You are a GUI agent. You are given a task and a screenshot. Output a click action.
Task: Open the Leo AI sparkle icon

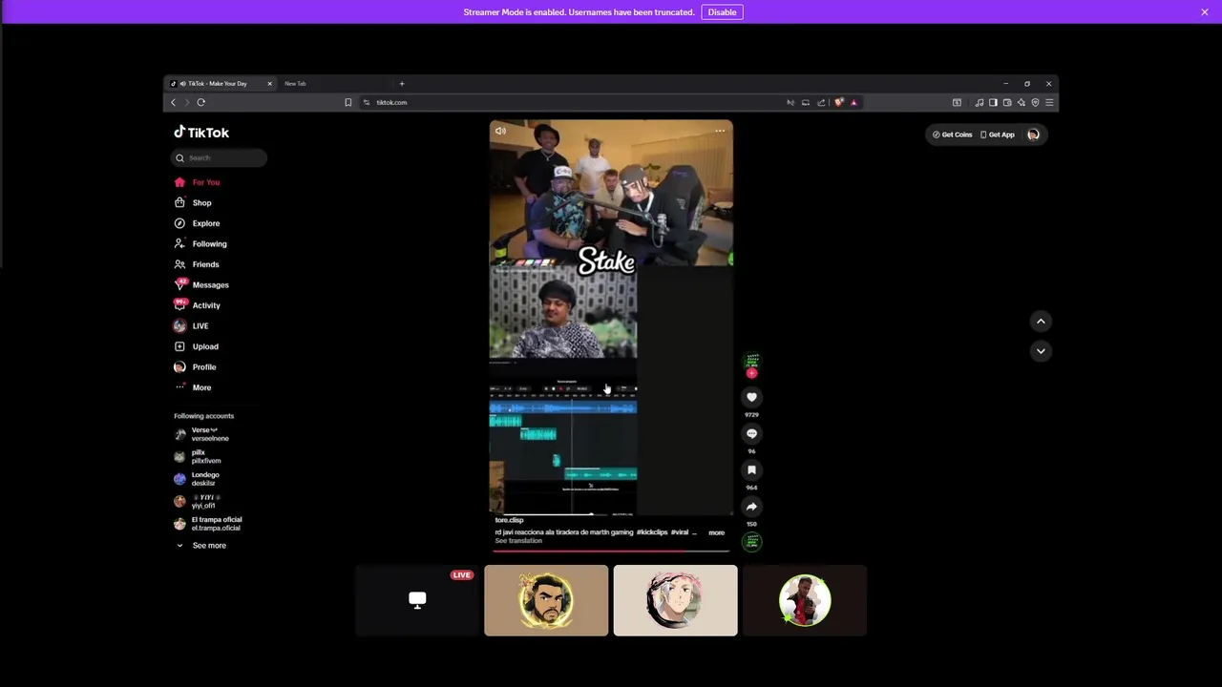click(1021, 102)
